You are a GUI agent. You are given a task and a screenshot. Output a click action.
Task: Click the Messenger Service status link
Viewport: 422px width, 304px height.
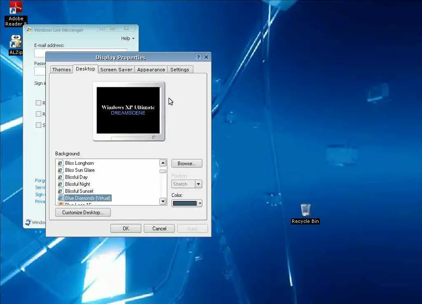(x=40, y=187)
